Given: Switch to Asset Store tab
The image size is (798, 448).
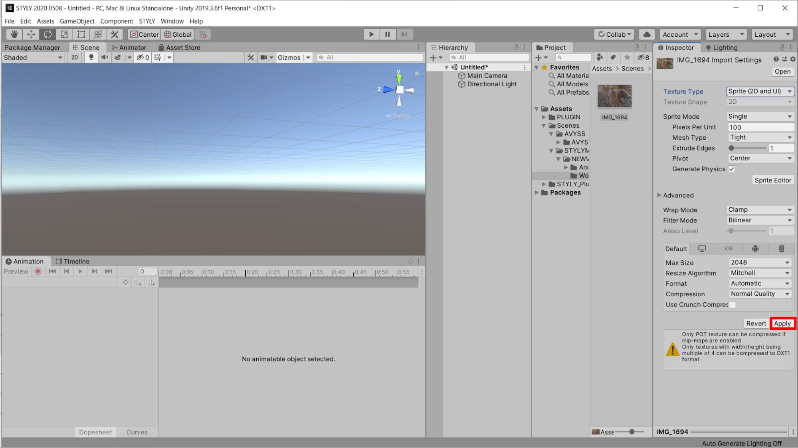Looking at the screenshot, I should click(x=179, y=48).
